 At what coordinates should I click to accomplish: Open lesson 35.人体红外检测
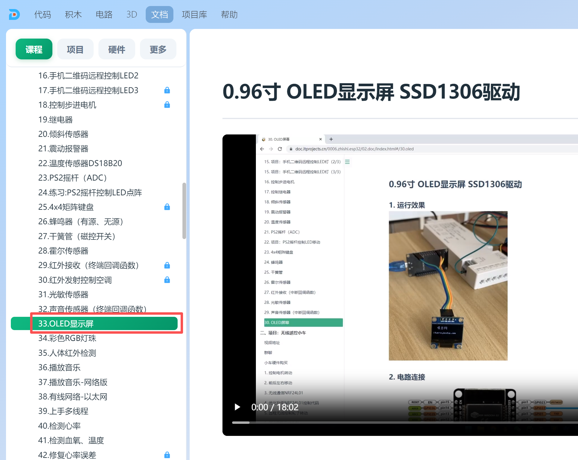[x=67, y=353]
